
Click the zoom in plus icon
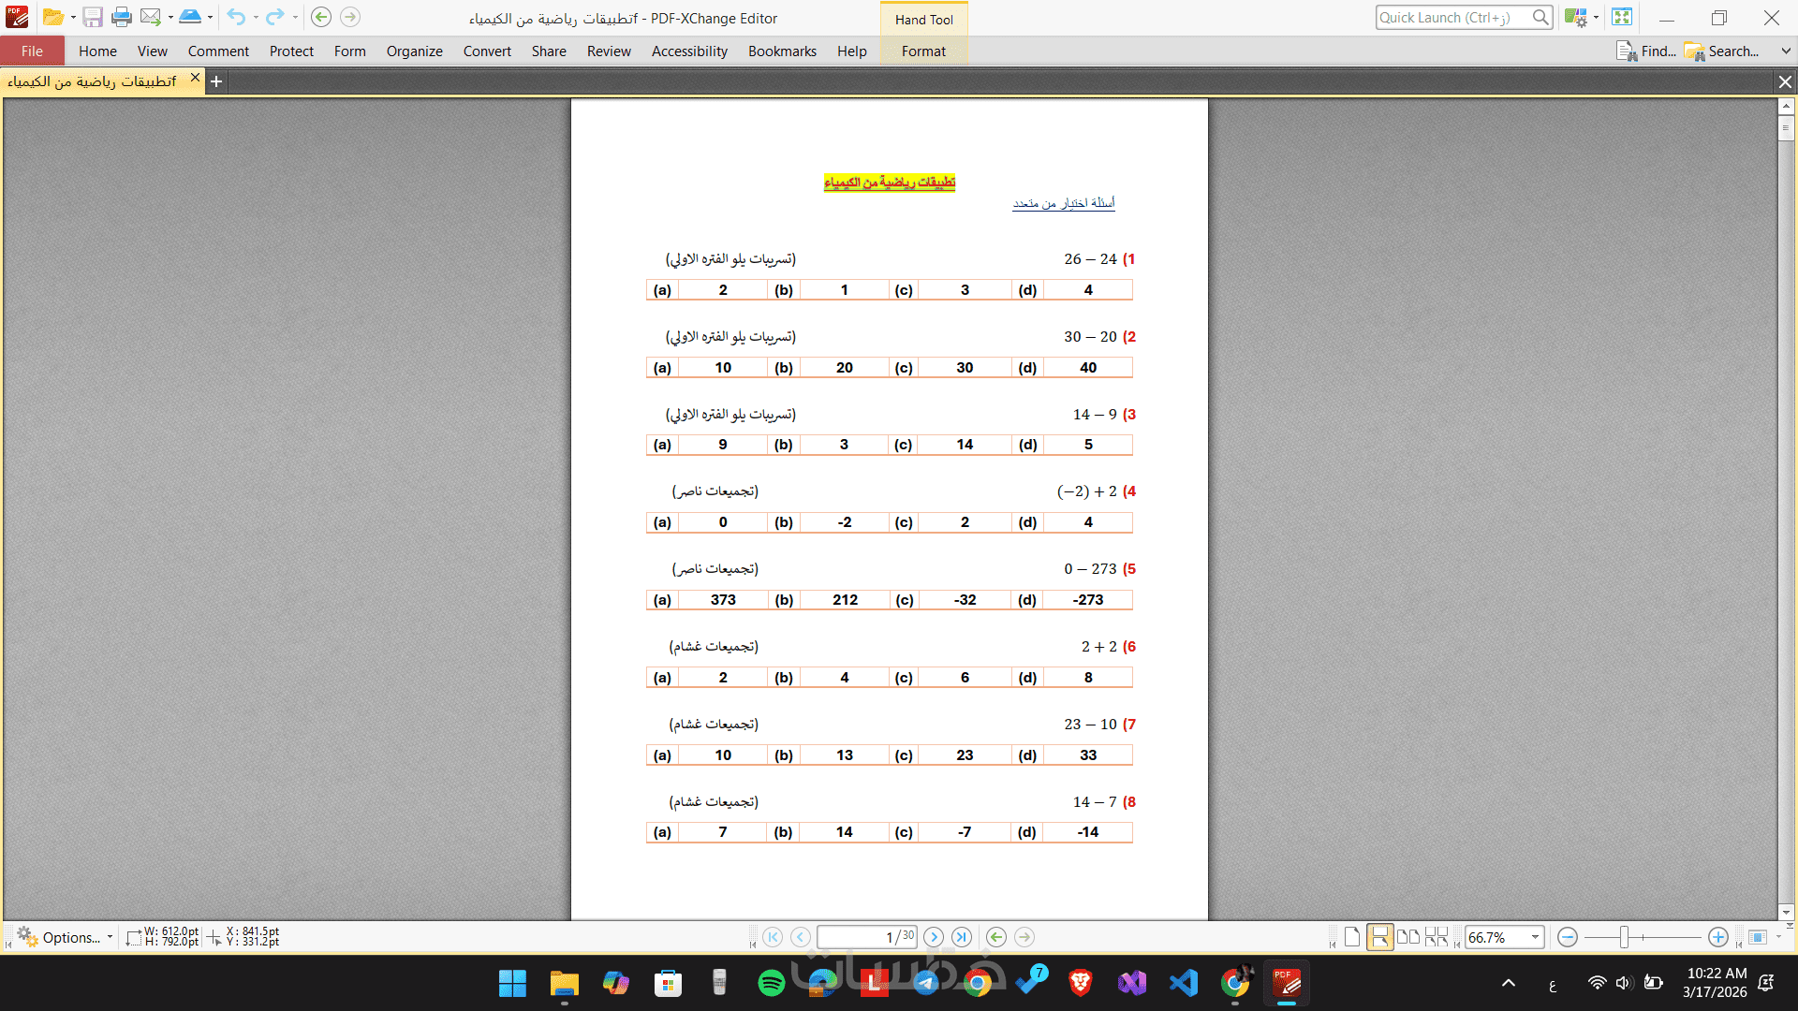(1718, 937)
